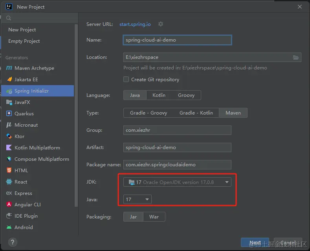Click the sidebar vertical scrollbar
310x251 pixels.
[x=76, y=115]
